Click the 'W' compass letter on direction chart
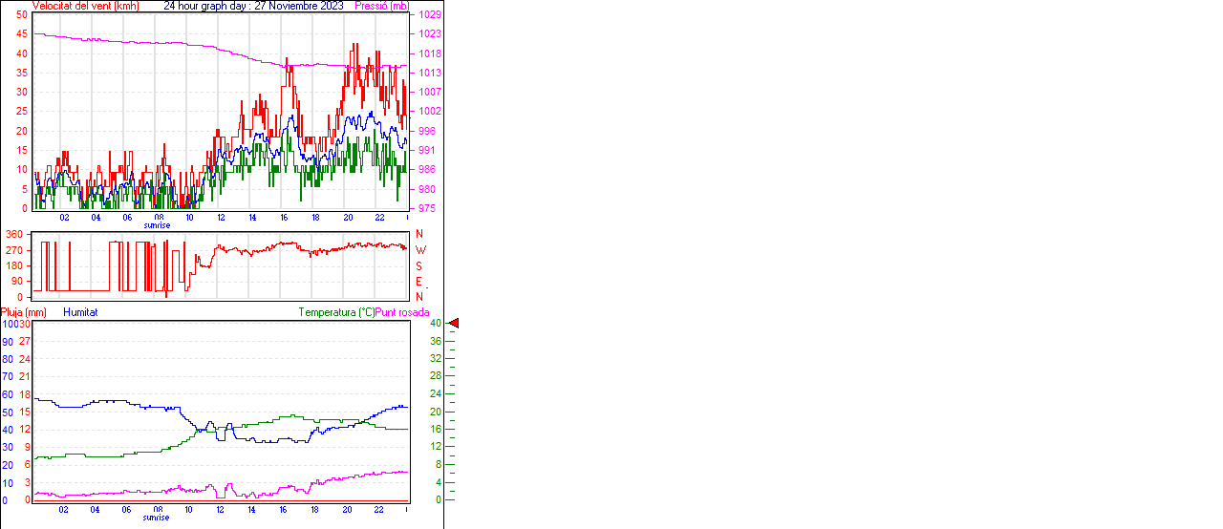This screenshot has height=529, width=1223. coord(419,250)
